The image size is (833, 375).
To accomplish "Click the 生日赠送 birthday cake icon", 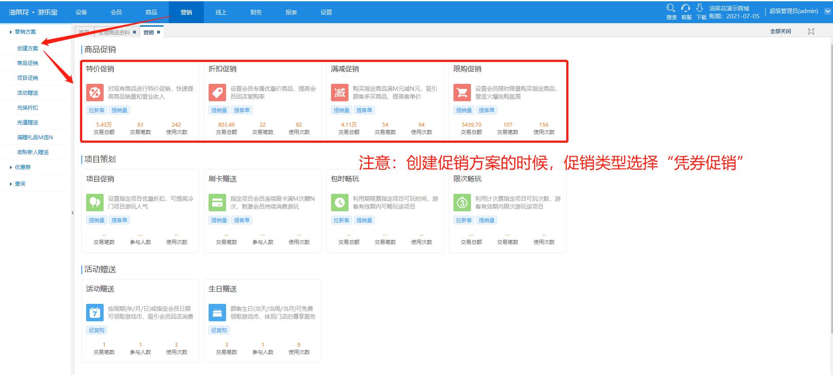I will [217, 313].
